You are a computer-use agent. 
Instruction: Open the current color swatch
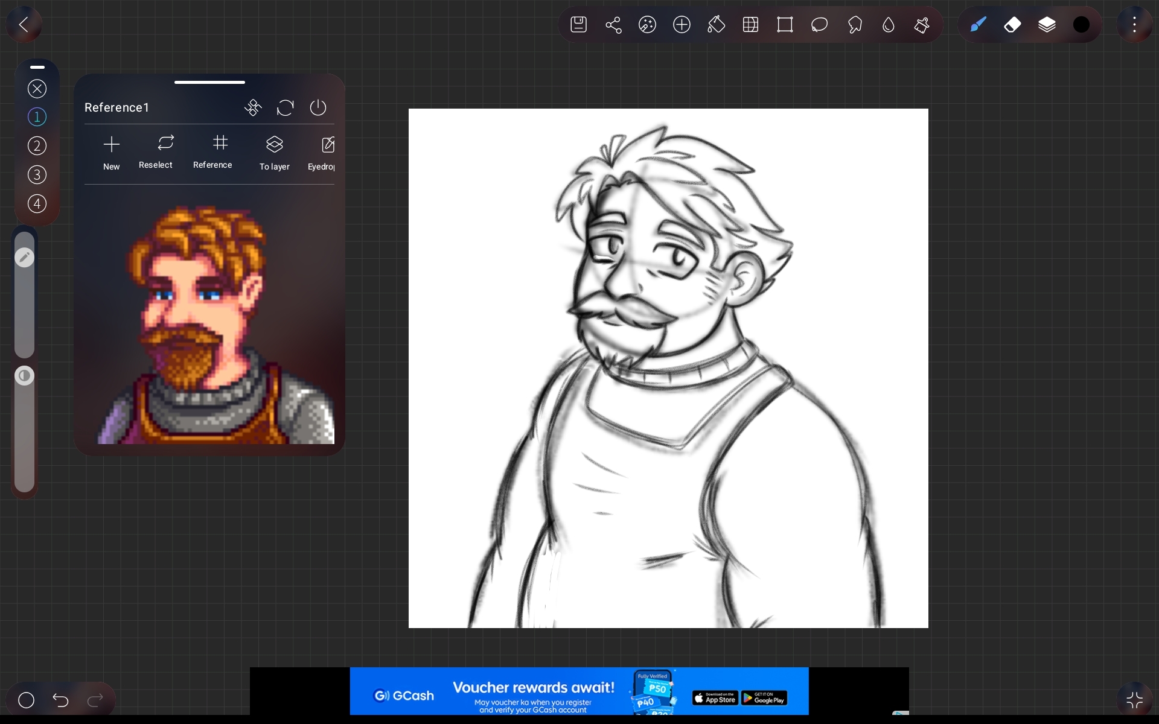(x=1081, y=25)
